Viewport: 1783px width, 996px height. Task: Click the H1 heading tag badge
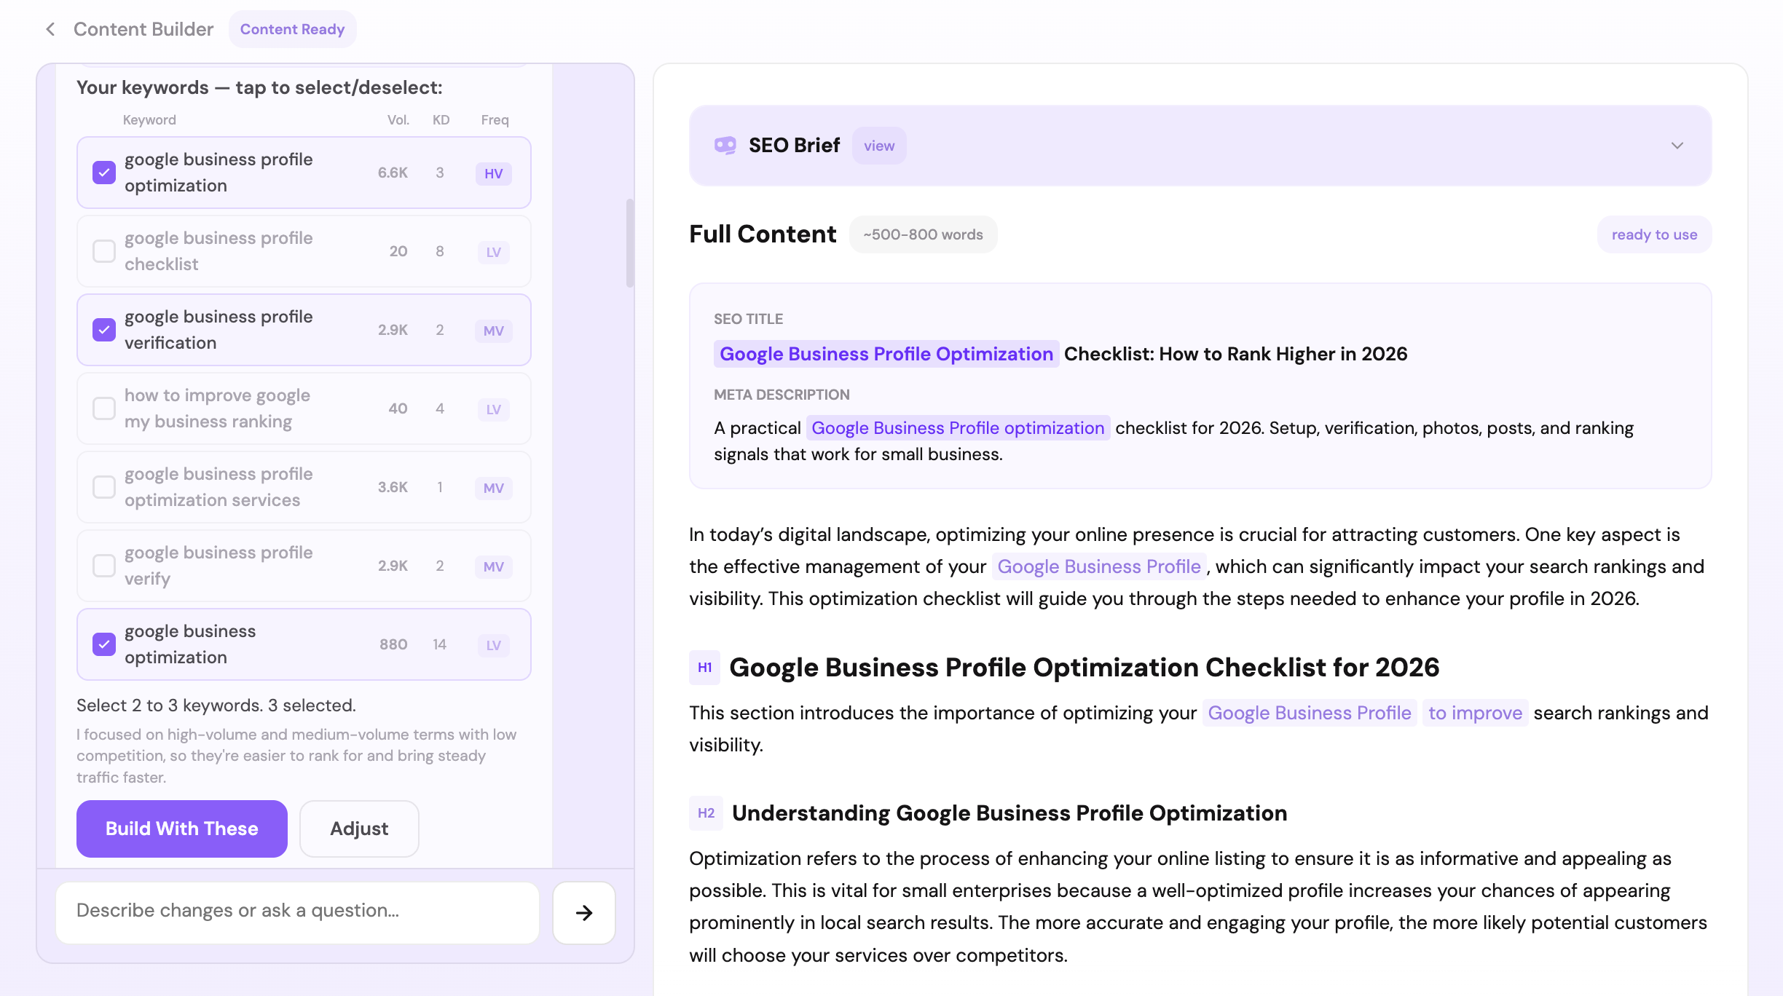click(x=705, y=668)
